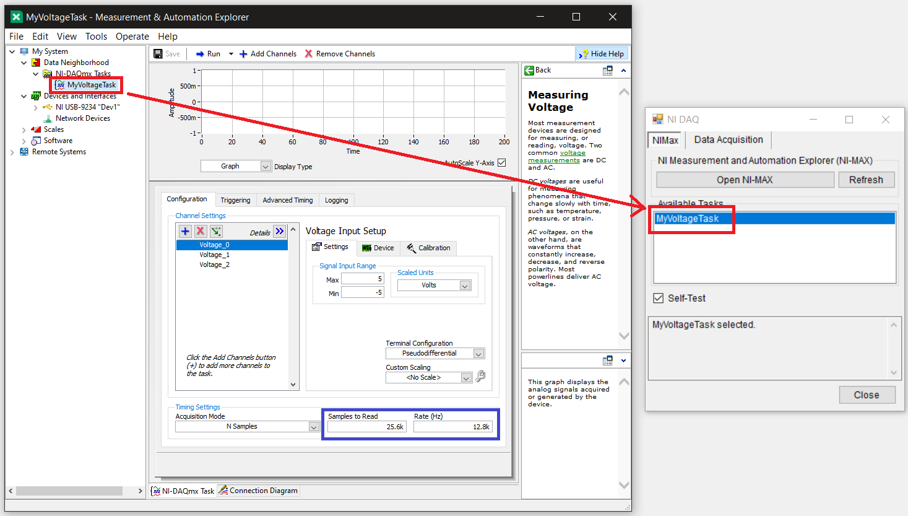Click the red X remove channel icon
908x516 pixels.
(x=201, y=232)
